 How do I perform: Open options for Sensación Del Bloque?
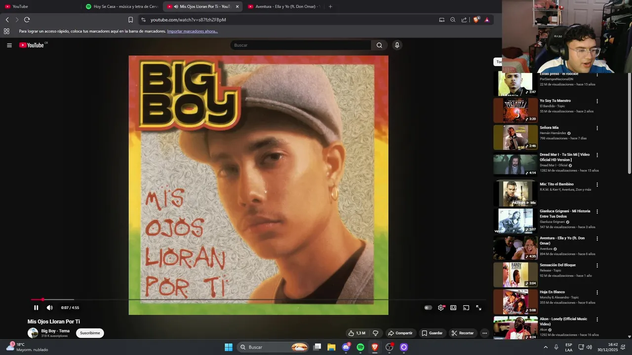point(597,265)
